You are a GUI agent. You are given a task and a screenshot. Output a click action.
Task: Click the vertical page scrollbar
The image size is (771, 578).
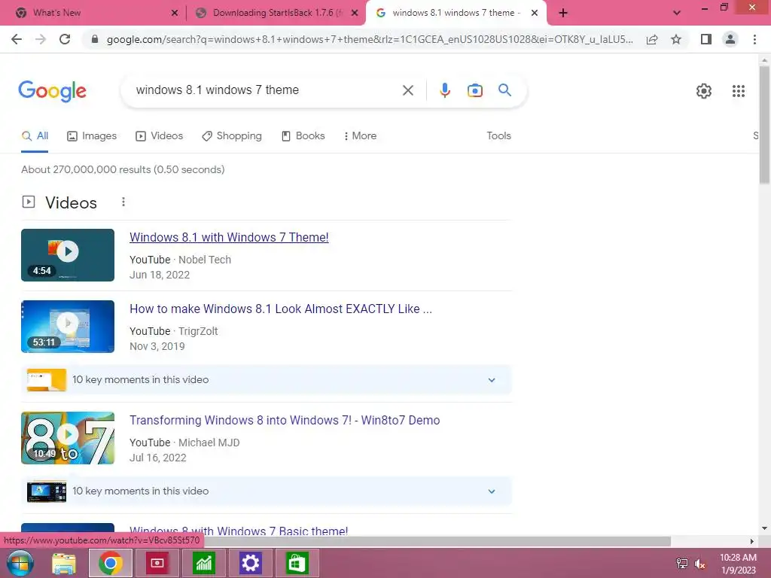click(764, 126)
